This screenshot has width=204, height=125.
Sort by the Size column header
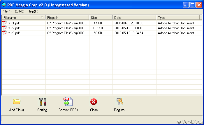[x=101, y=18]
